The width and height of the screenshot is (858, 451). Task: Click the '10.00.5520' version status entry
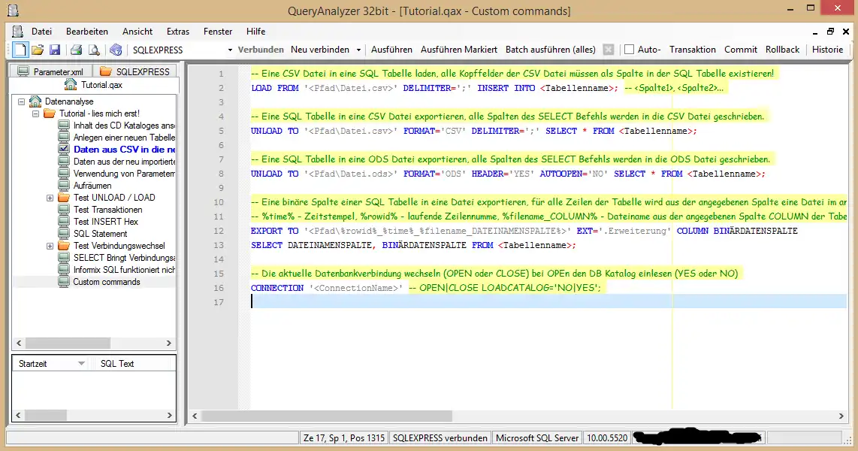(x=607, y=438)
